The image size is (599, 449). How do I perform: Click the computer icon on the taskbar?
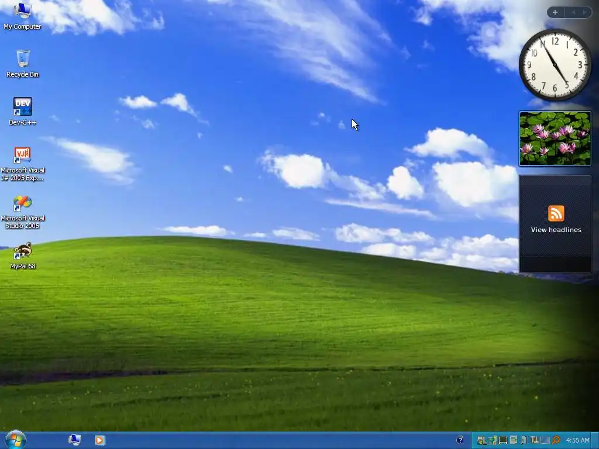tap(74, 440)
